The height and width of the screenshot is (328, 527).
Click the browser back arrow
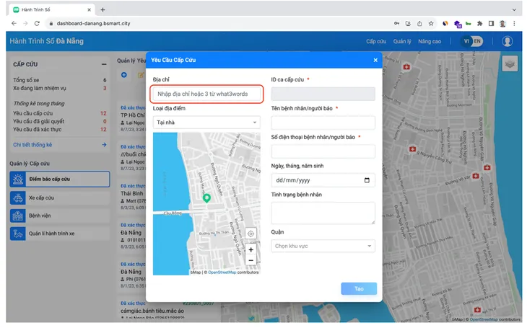14,24
